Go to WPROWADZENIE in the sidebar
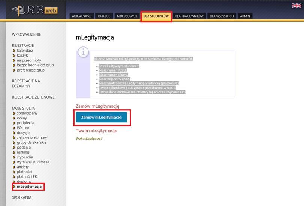Screen dimensions: 304x206 click(27, 34)
